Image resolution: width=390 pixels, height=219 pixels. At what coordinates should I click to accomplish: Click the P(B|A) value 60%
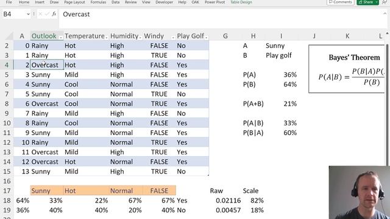[x=290, y=133]
